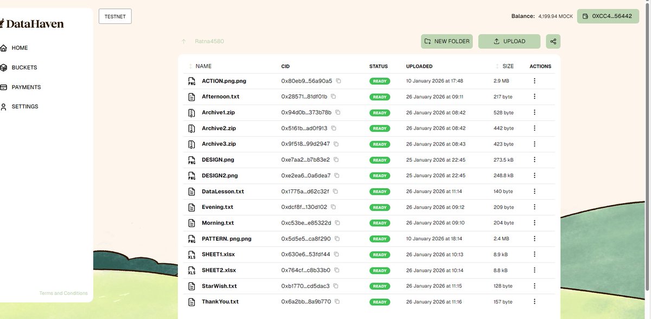Image resolution: width=651 pixels, height=319 pixels.
Task: Open the 0XCC4...56442 wallet button
Action: click(607, 16)
